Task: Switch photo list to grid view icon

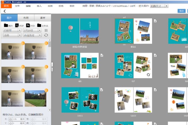Action: [46, 30]
